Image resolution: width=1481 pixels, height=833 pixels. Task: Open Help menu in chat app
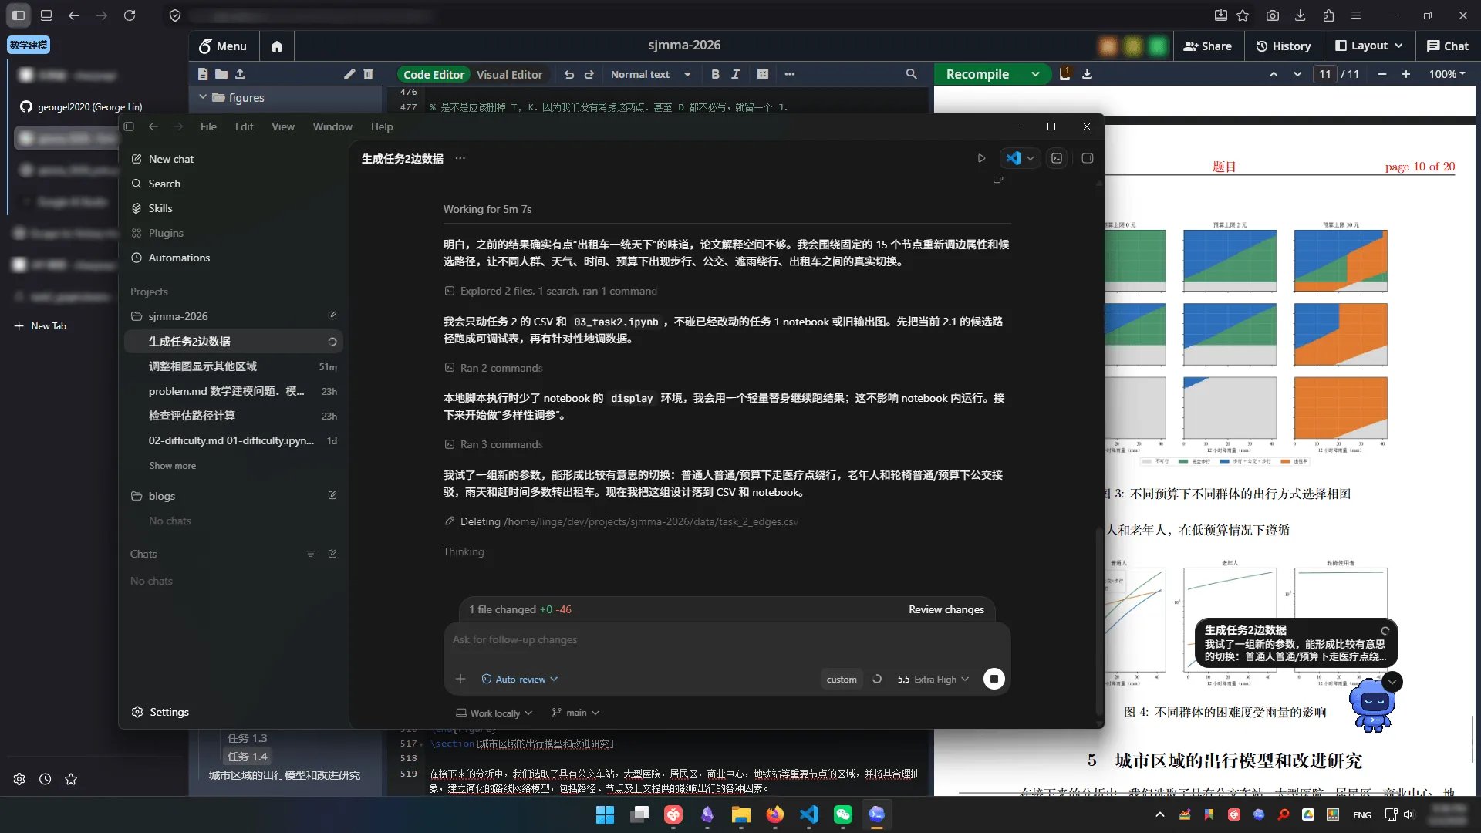pos(382,126)
